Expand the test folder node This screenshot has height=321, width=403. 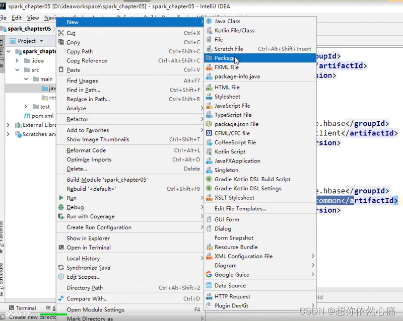coord(26,107)
